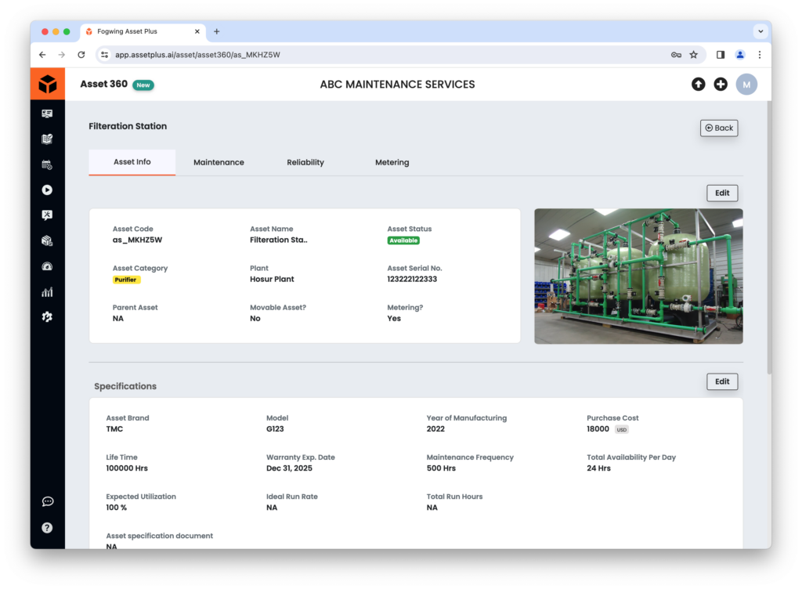The height and width of the screenshot is (589, 802).
Task: Click the asset brand value TMC
Action: [x=114, y=429]
